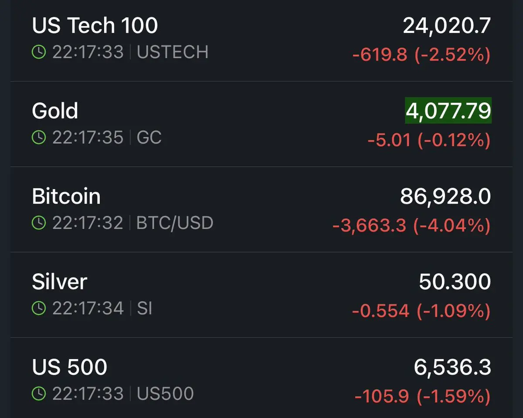Image resolution: width=523 pixels, height=418 pixels.
Task: Click the US500 ticker symbol
Action: pyautogui.click(x=165, y=394)
